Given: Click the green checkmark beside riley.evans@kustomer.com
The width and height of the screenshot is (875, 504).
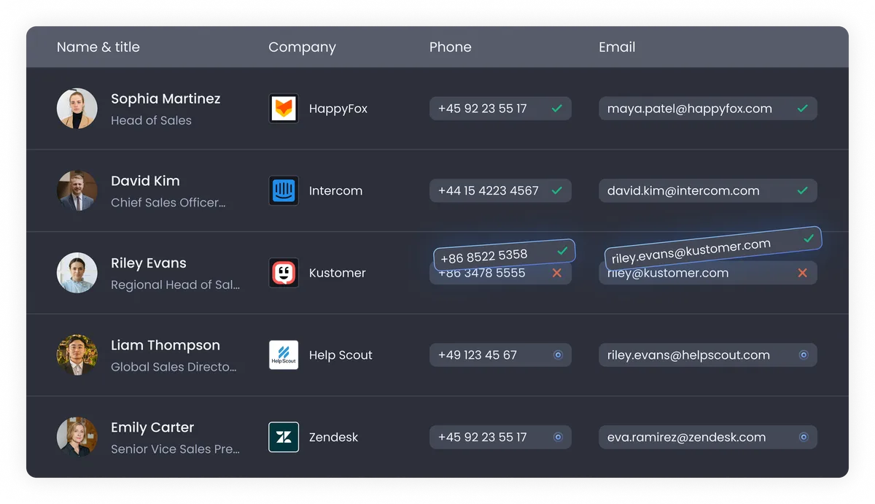Looking at the screenshot, I should click(x=808, y=239).
